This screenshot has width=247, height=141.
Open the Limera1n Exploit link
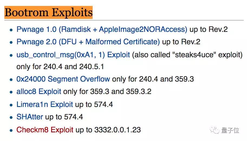coord(45,104)
